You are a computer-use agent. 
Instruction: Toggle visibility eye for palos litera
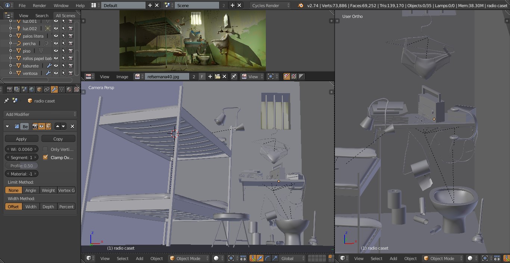click(56, 36)
